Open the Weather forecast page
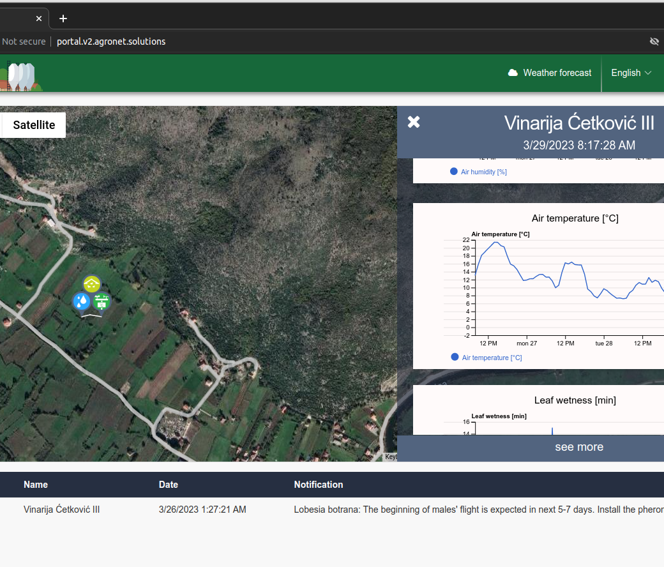This screenshot has height=567, width=664. (x=550, y=73)
